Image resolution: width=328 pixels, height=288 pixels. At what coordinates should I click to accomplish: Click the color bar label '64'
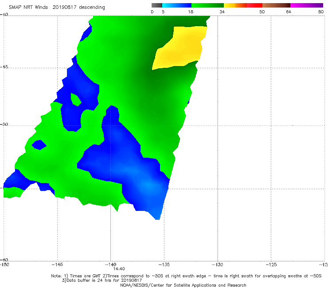tap(289, 12)
